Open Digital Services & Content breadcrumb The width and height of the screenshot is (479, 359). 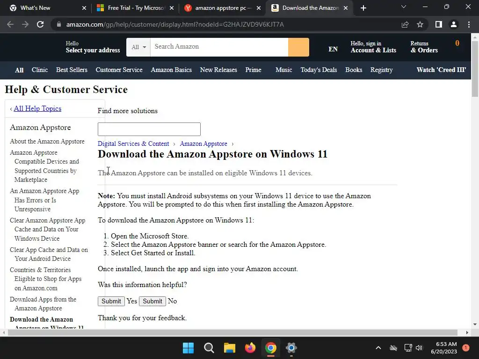click(133, 144)
